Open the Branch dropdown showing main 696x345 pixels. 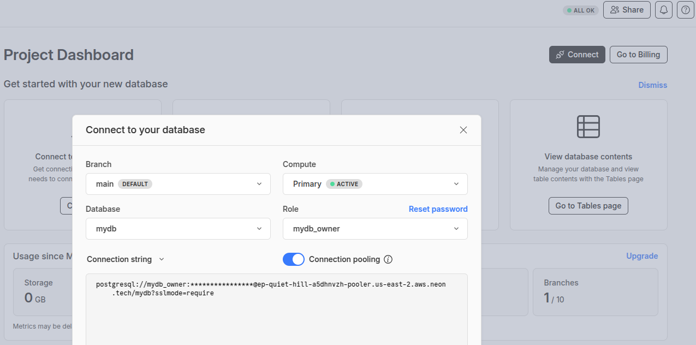pos(178,184)
